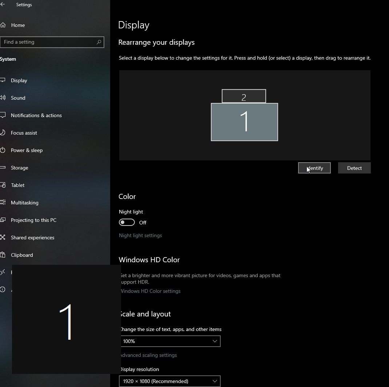Click the Focus assist moon icon
The height and width of the screenshot is (387, 389).
coord(3,132)
